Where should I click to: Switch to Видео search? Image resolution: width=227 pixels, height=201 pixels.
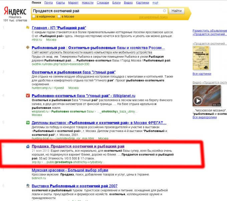pyautogui.click(x=128, y=3)
